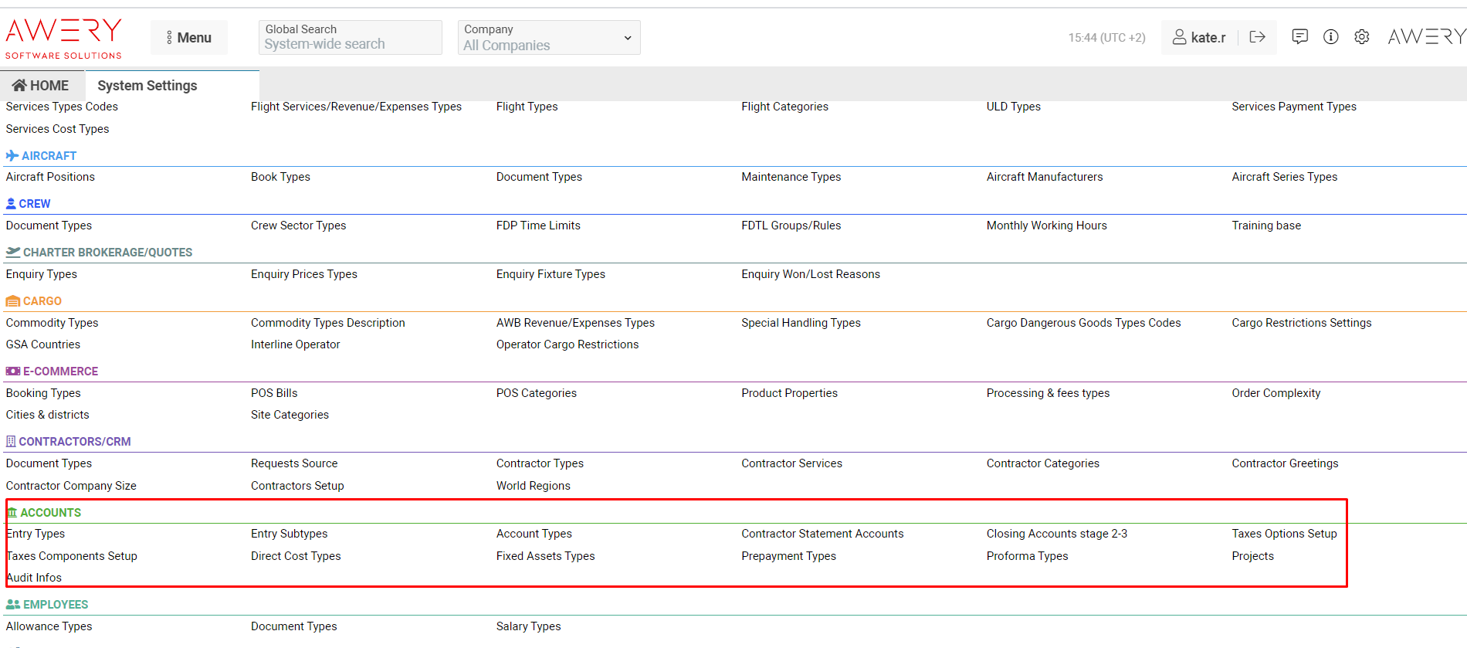Viewport: 1467px width, 648px height.
Task: Click the EMPLOYEES section people icon
Action: (12, 605)
